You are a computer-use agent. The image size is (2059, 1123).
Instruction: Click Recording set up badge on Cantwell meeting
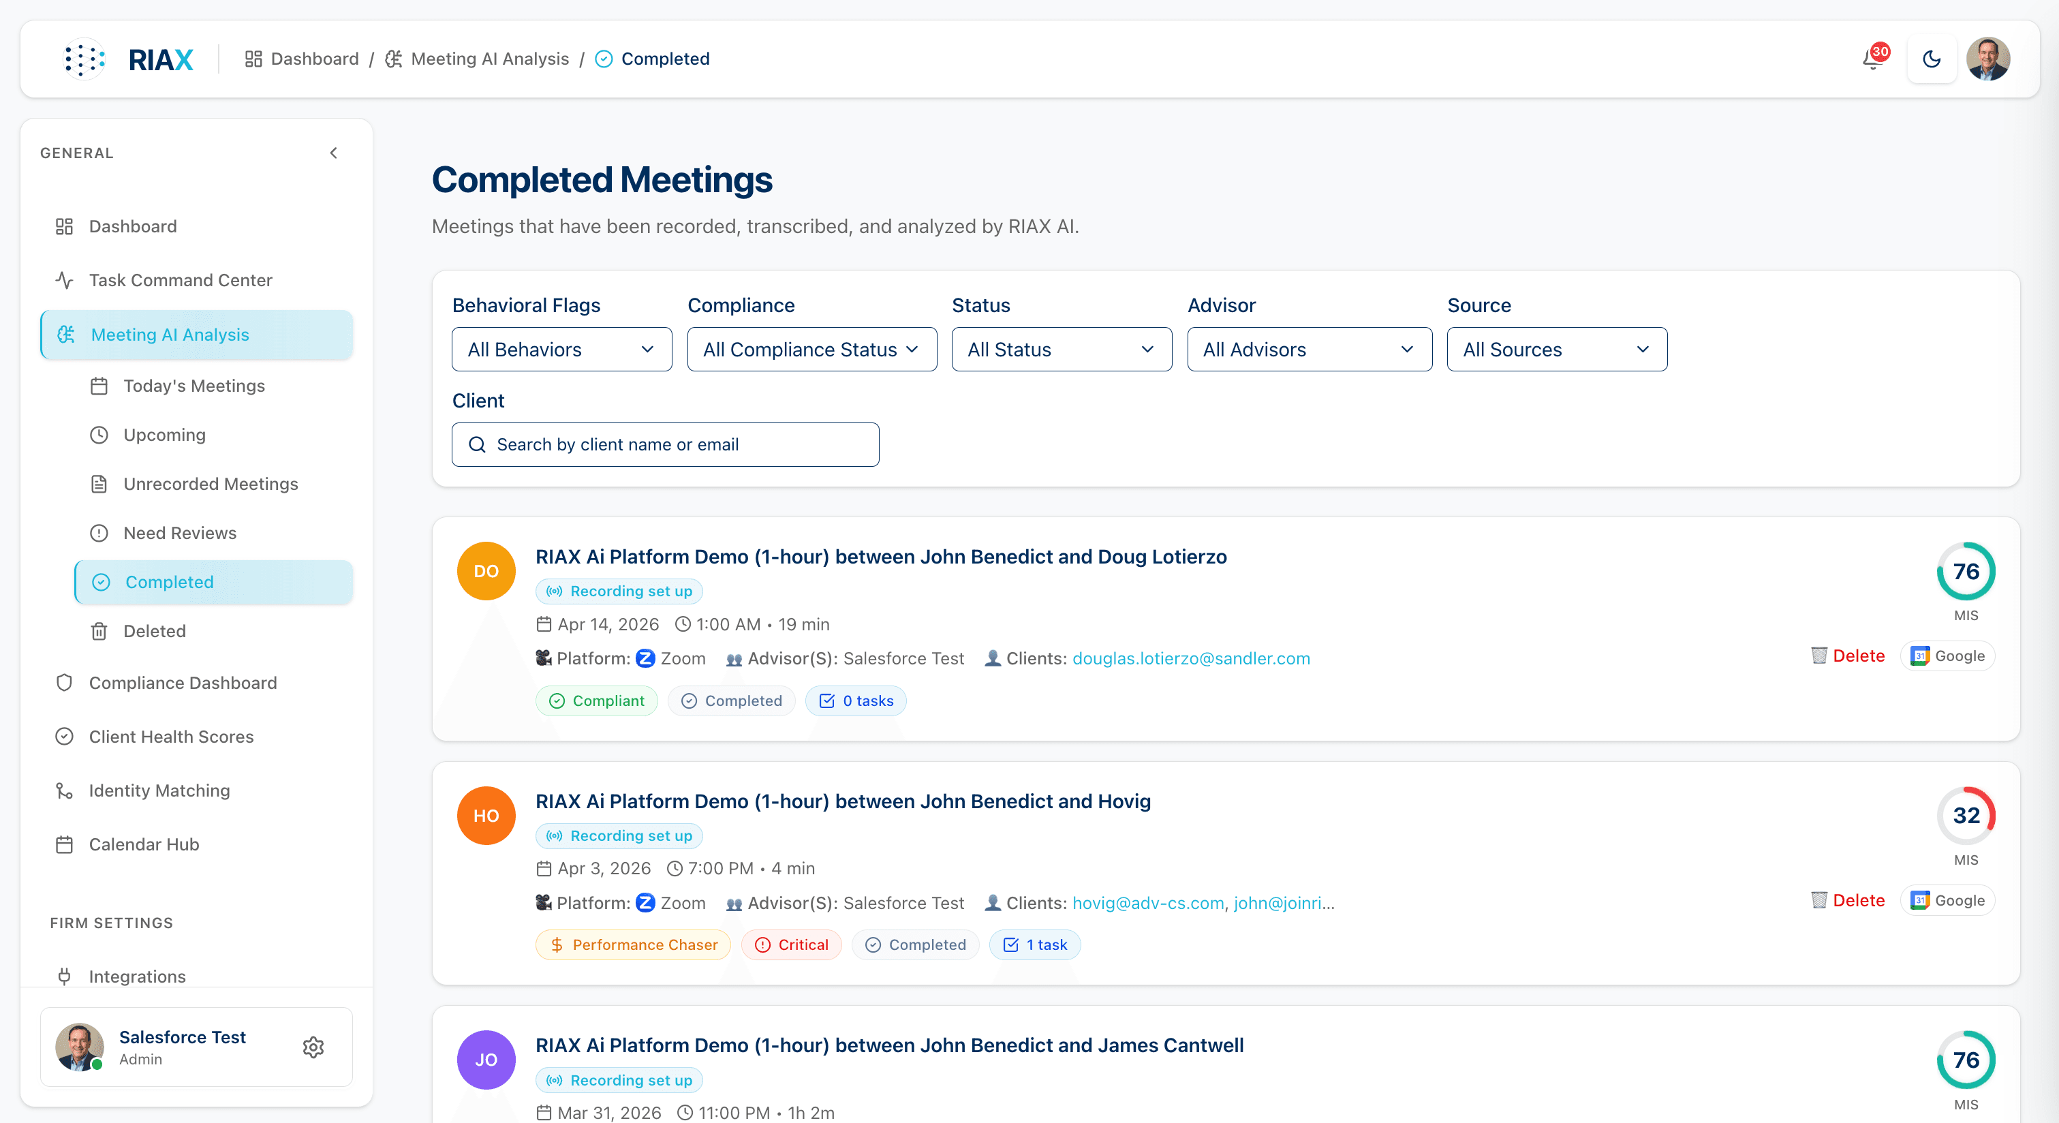(619, 1081)
